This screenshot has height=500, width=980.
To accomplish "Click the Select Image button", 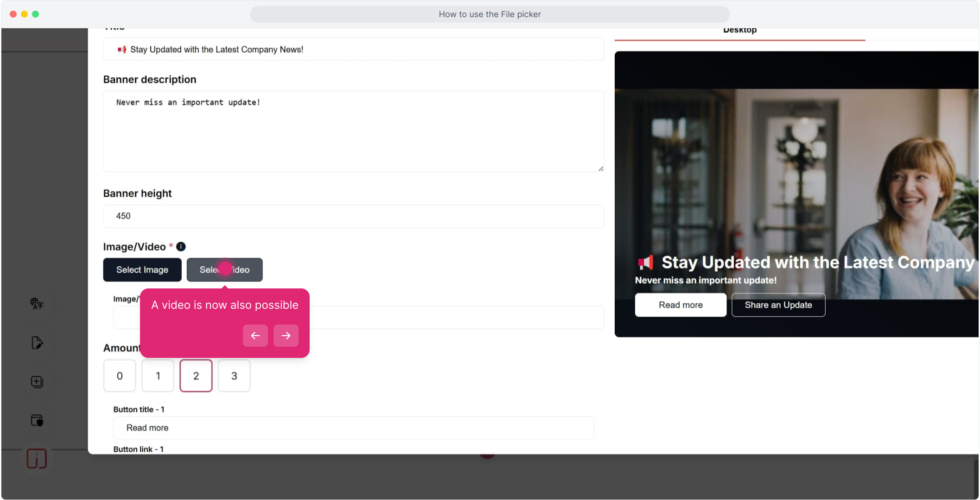I will [142, 270].
